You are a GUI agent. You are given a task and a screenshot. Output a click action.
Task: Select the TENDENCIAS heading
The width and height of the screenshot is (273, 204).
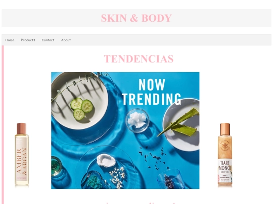(139, 59)
